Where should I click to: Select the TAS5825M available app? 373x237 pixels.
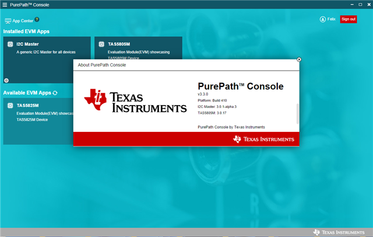38,121
